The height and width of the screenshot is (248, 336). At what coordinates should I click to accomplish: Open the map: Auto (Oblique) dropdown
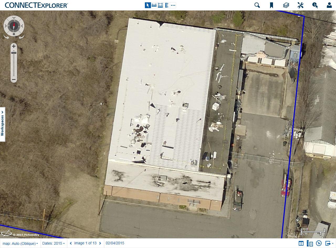[x=20, y=244]
